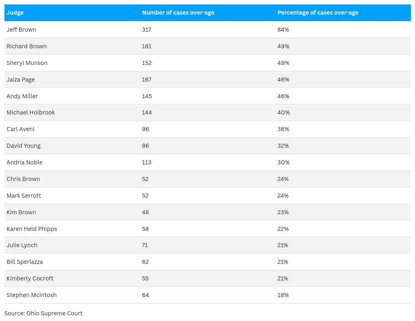Screen dimensions: 415x321
Task: Select the Jeff Brown name cell
Action: pos(21,30)
